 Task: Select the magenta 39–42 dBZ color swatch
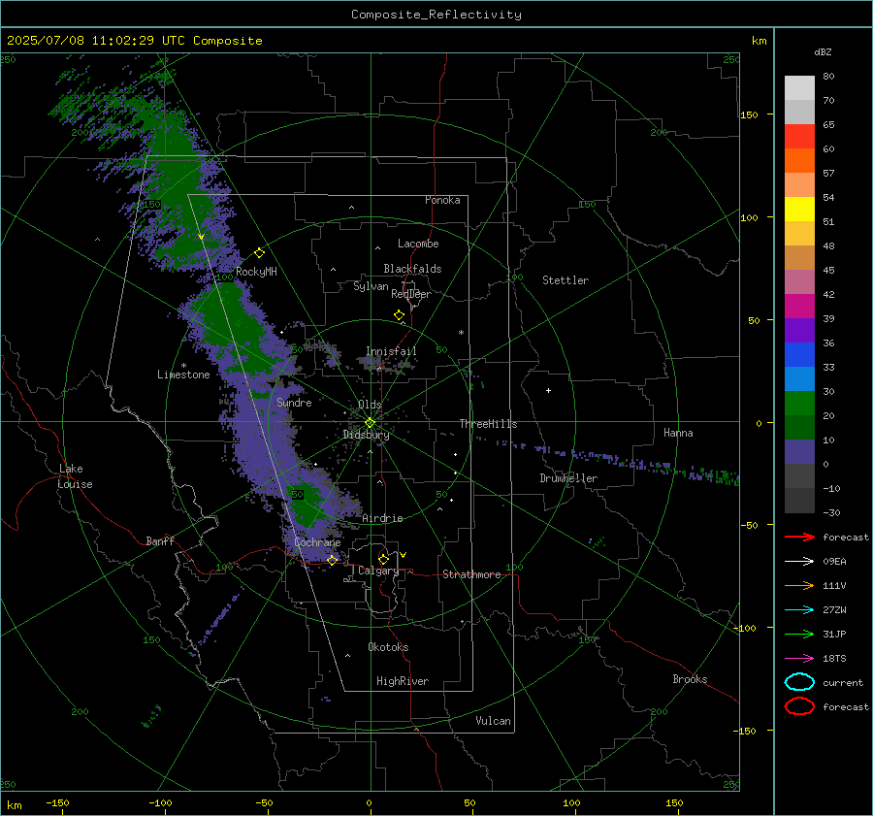click(799, 307)
